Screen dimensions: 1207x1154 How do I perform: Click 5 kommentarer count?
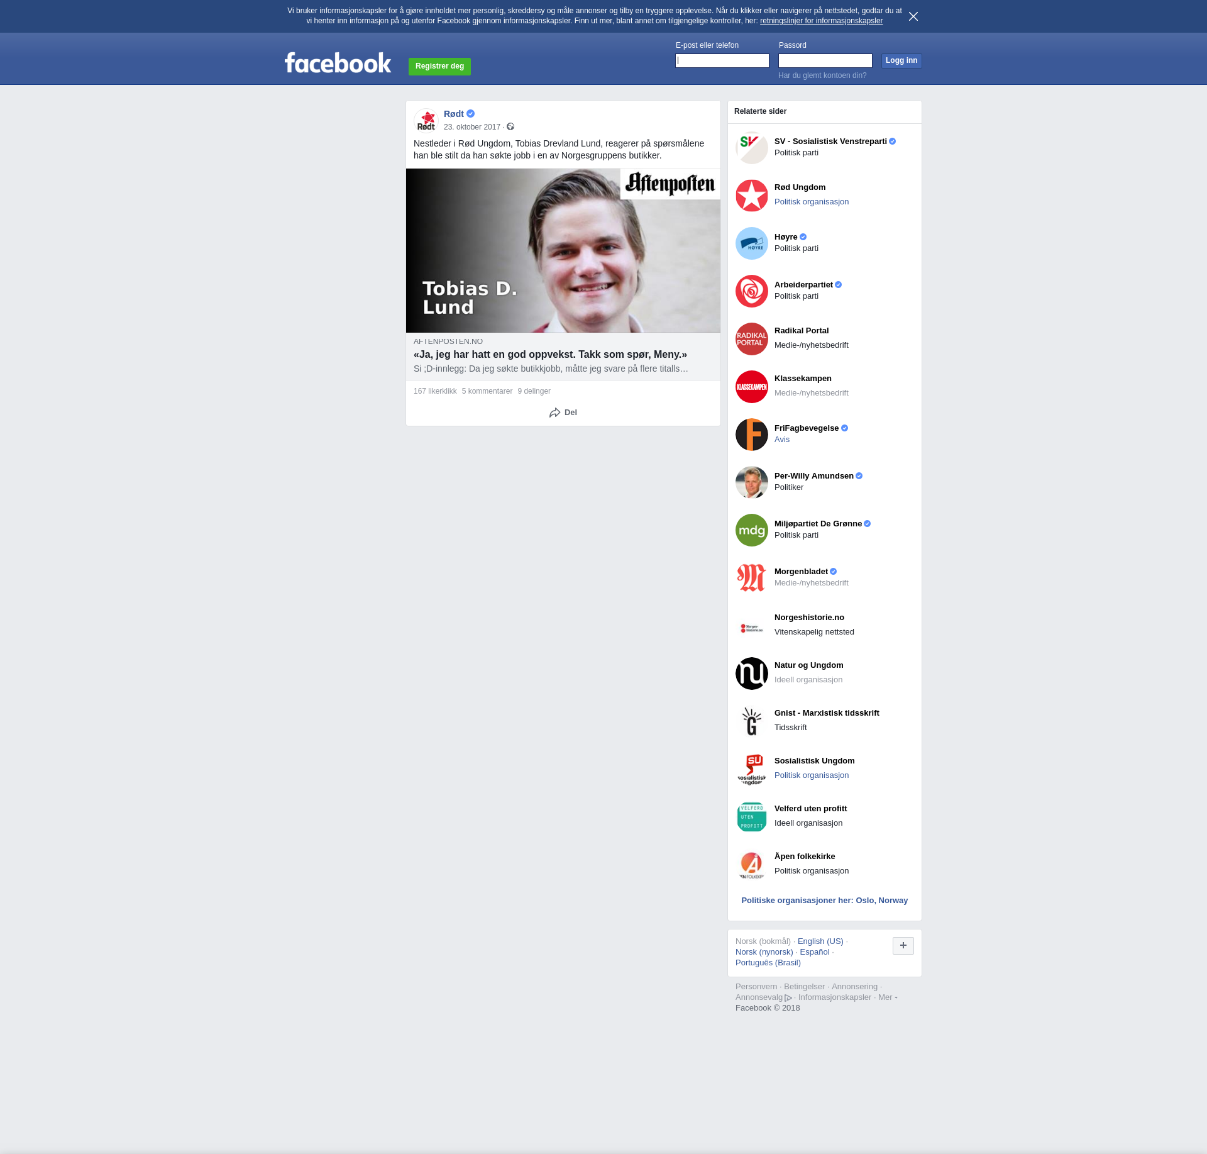(x=487, y=391)
